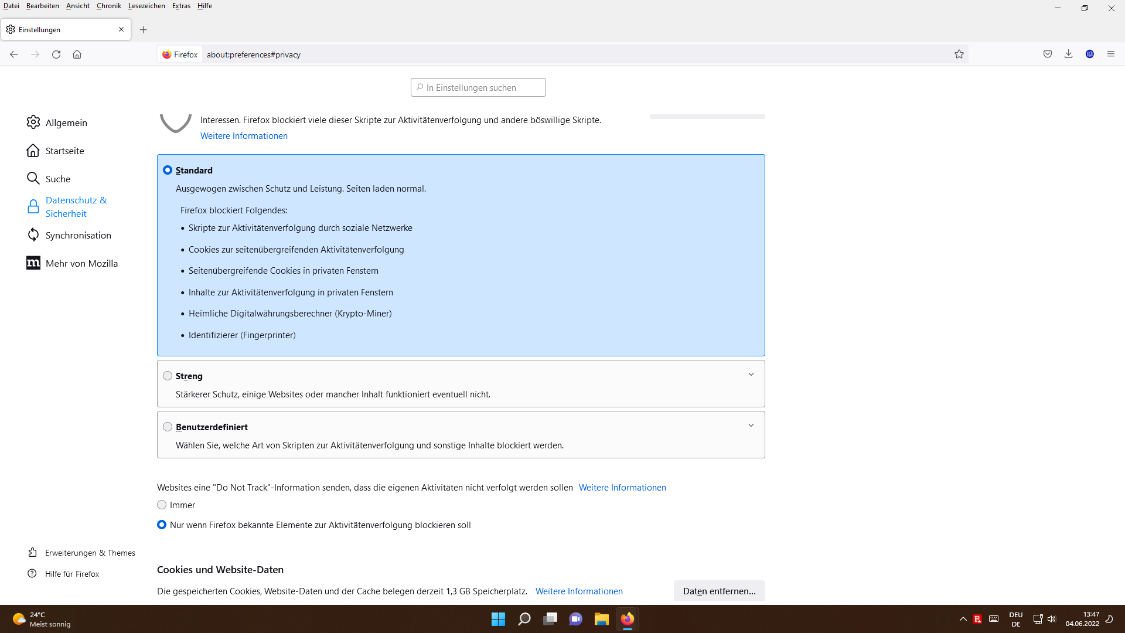Click the Daten entfernen button
Image resolution: width=1125 pixels, height=633 pixels.
[x=719, y=591]
